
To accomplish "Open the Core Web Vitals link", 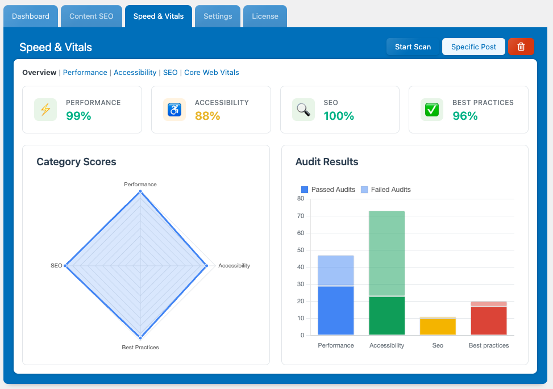I will [x=211, y=73].
